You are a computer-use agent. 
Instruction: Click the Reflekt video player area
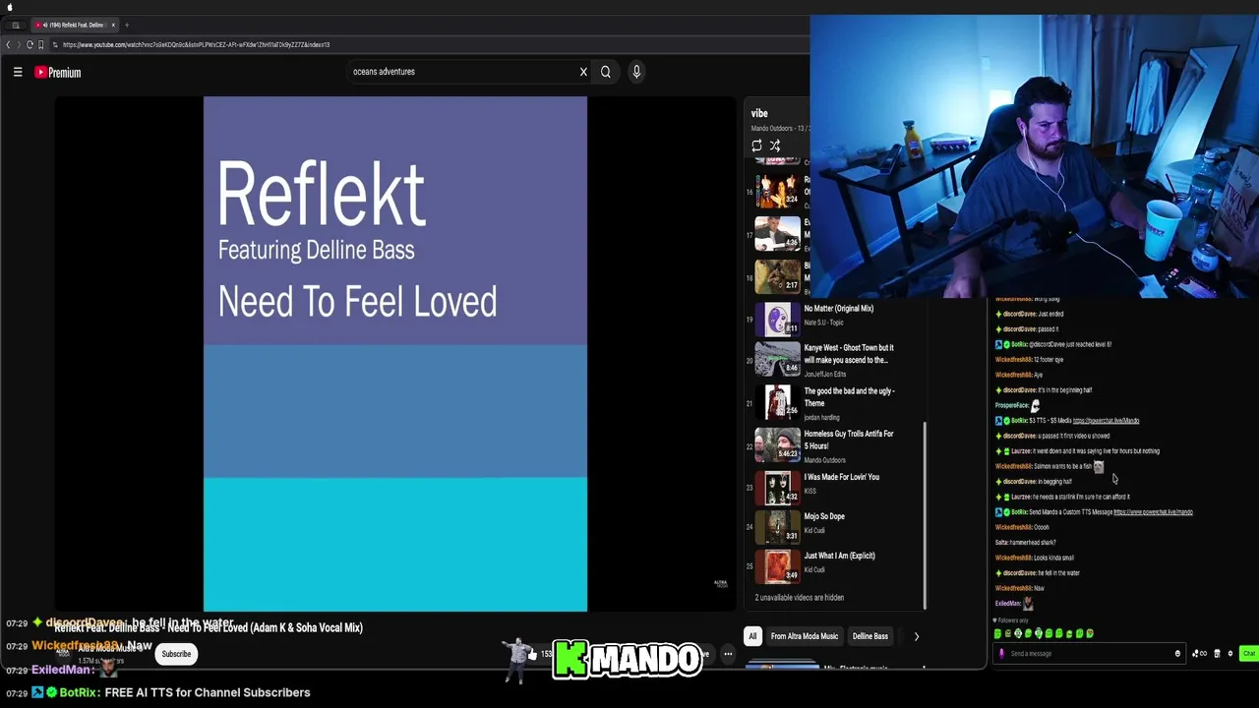tap(395, 354)
